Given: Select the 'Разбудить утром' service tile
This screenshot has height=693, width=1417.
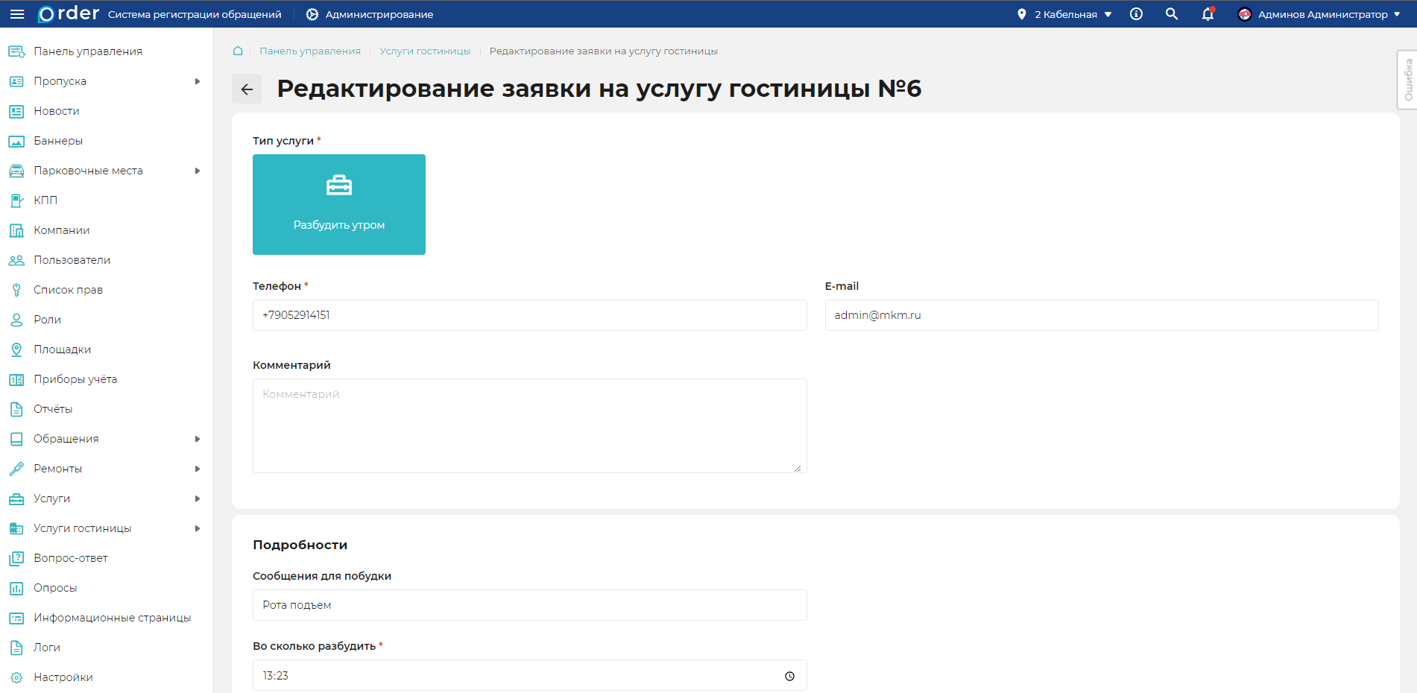Looking at the screenshot, I should 339,204.
